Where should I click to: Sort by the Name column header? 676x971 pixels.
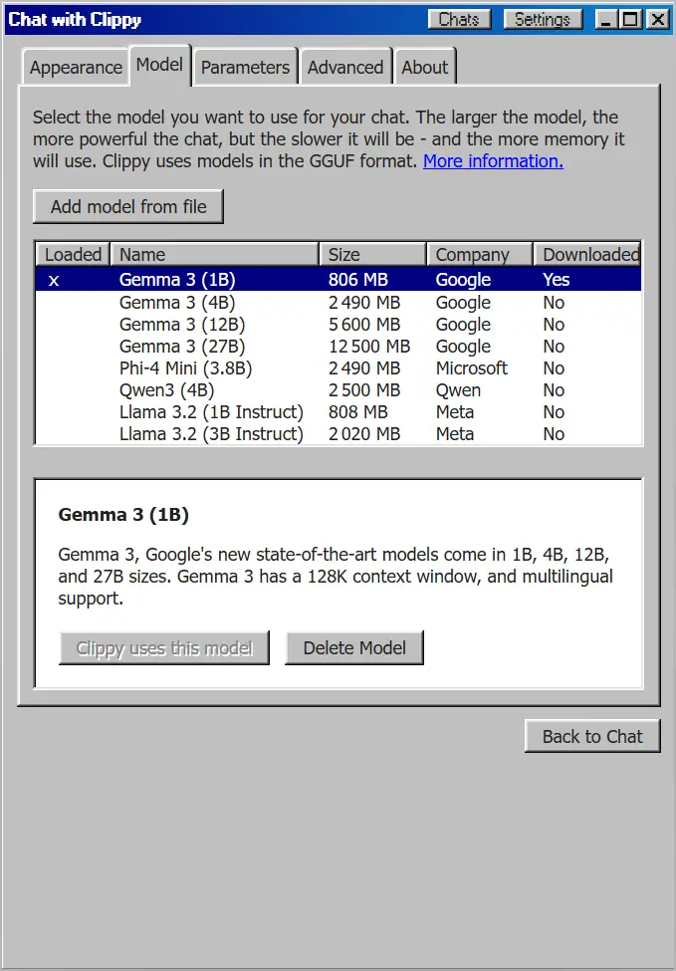point(214,255)
